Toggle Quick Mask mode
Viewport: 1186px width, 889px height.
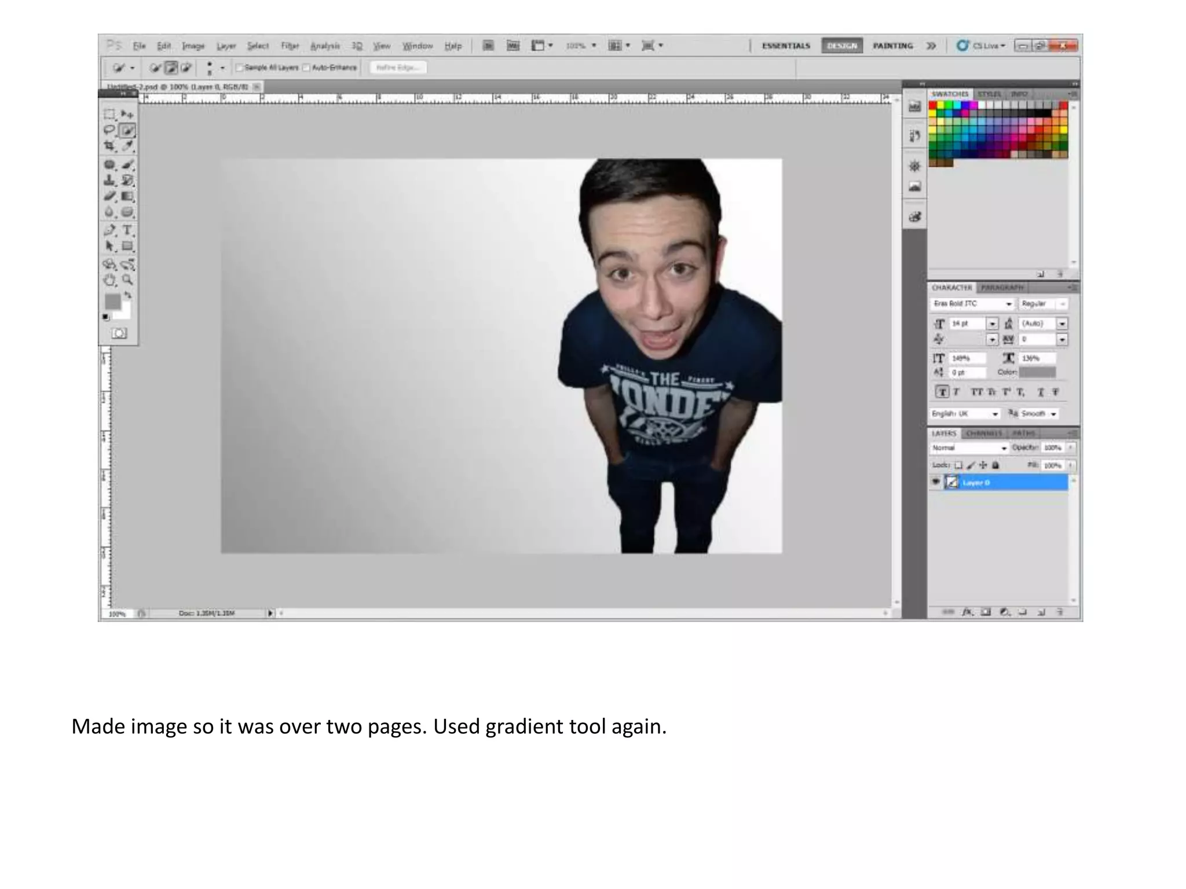pyautogui.click(x=119, y=333)
